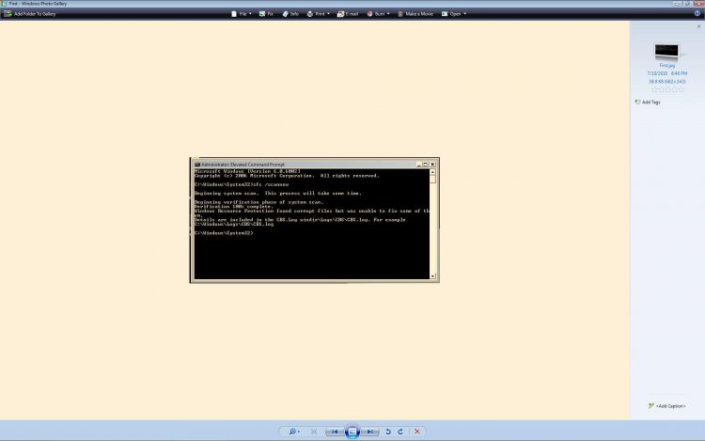The image size is (705, 441).
Task: Delete photo with red X
Action: tap(416, 432)
